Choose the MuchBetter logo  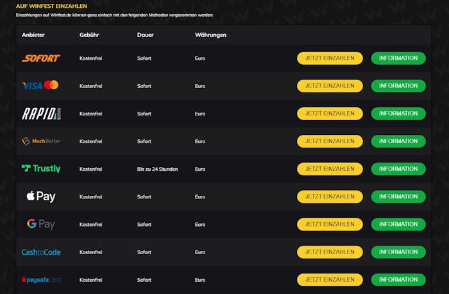tap(41, 141)
